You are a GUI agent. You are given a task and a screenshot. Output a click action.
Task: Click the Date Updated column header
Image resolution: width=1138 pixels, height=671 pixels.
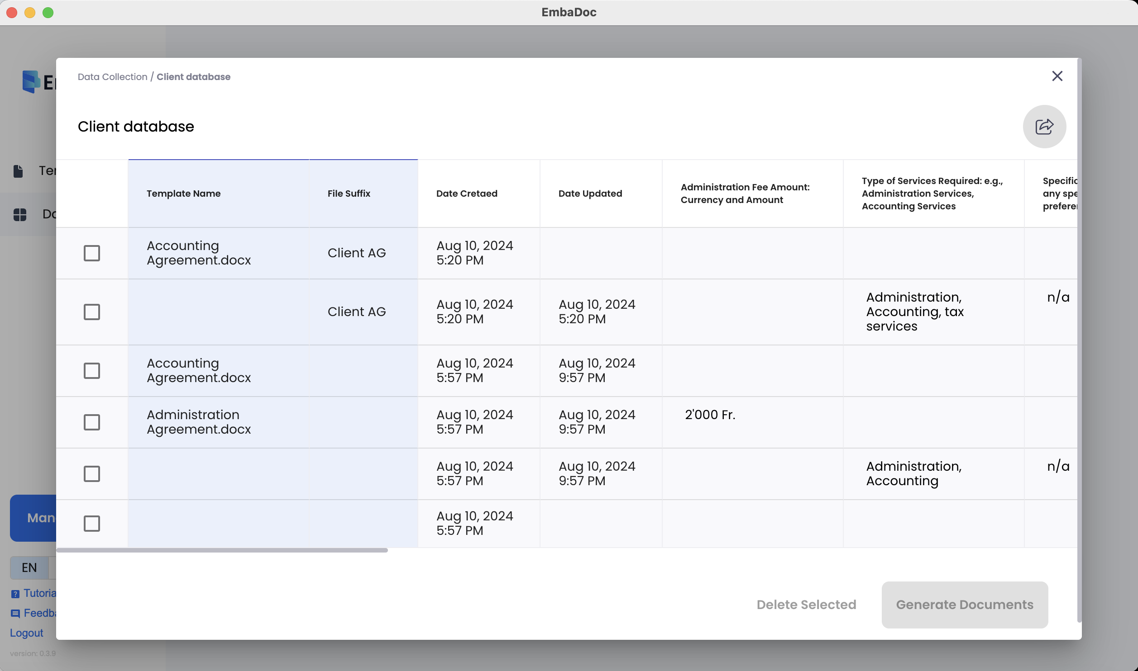590,194
